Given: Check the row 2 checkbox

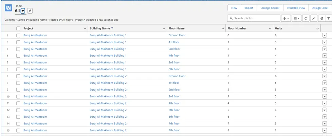Looking at the screenshot, I should click(18, 42).
